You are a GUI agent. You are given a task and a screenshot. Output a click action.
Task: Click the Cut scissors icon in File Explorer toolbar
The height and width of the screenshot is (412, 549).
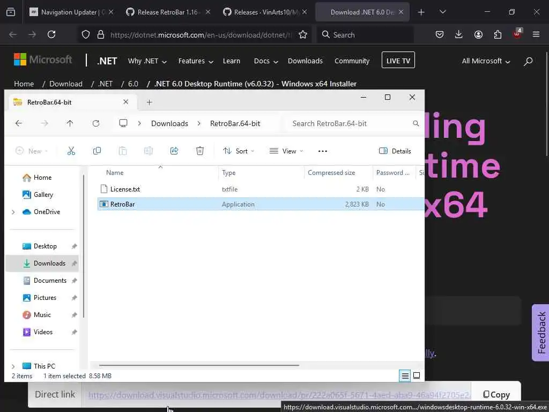(71, 151)
